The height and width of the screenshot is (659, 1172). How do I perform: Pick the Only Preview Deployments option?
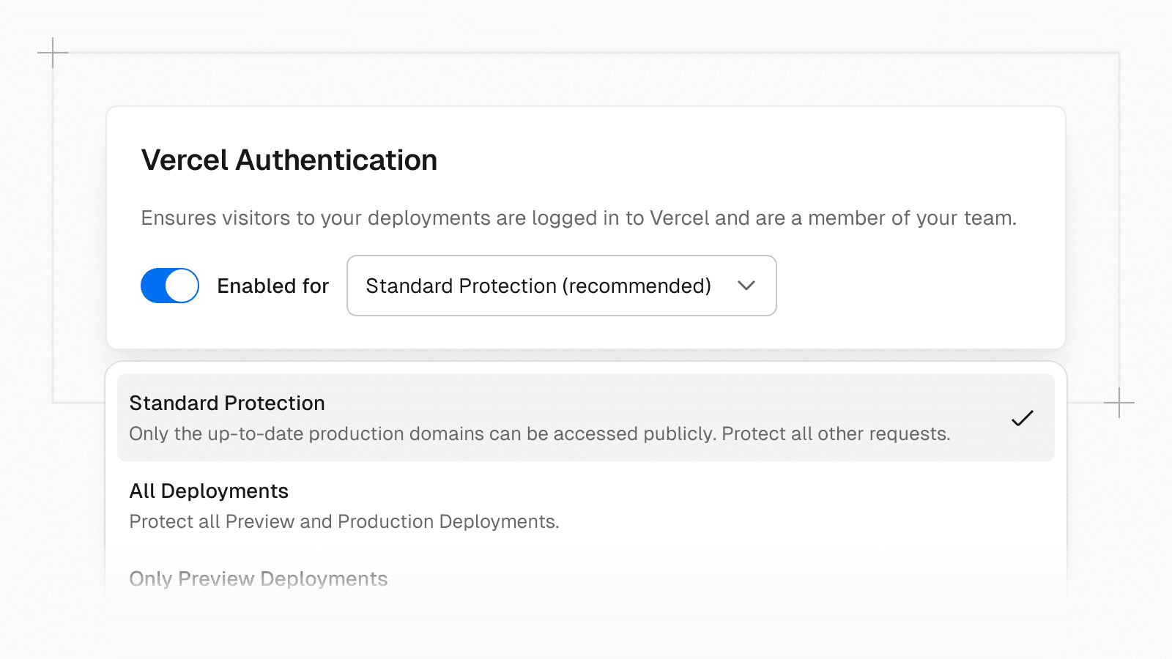click(258, 578)
